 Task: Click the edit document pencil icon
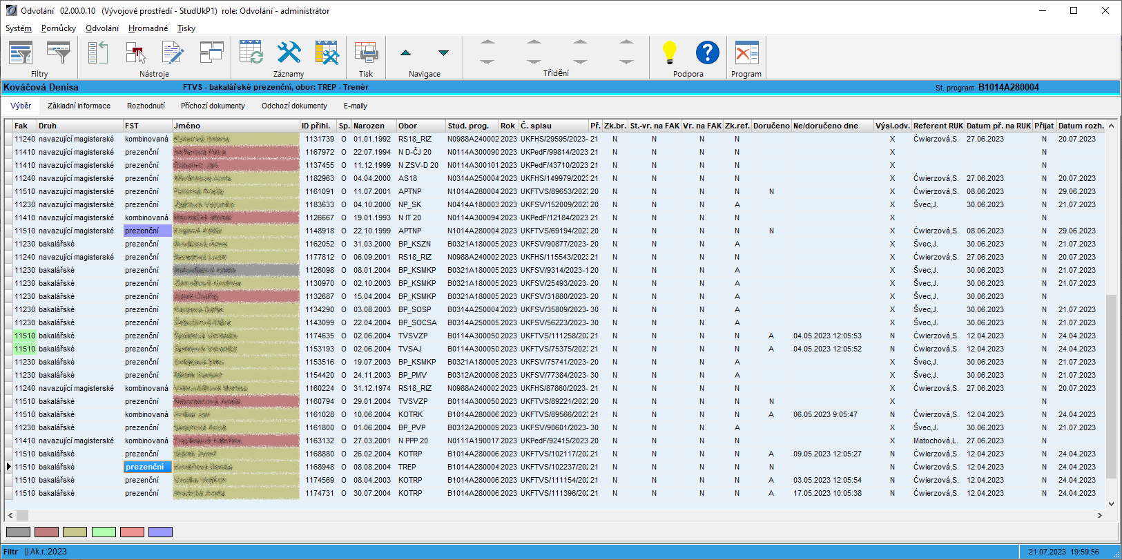tap(173, 53)
